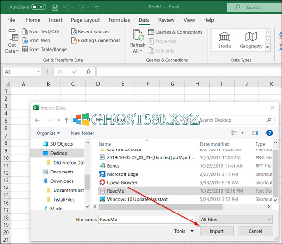The width and height of the screenshot is (282, 244).
Task: Switch to the View tab
Action: (189, 20)
